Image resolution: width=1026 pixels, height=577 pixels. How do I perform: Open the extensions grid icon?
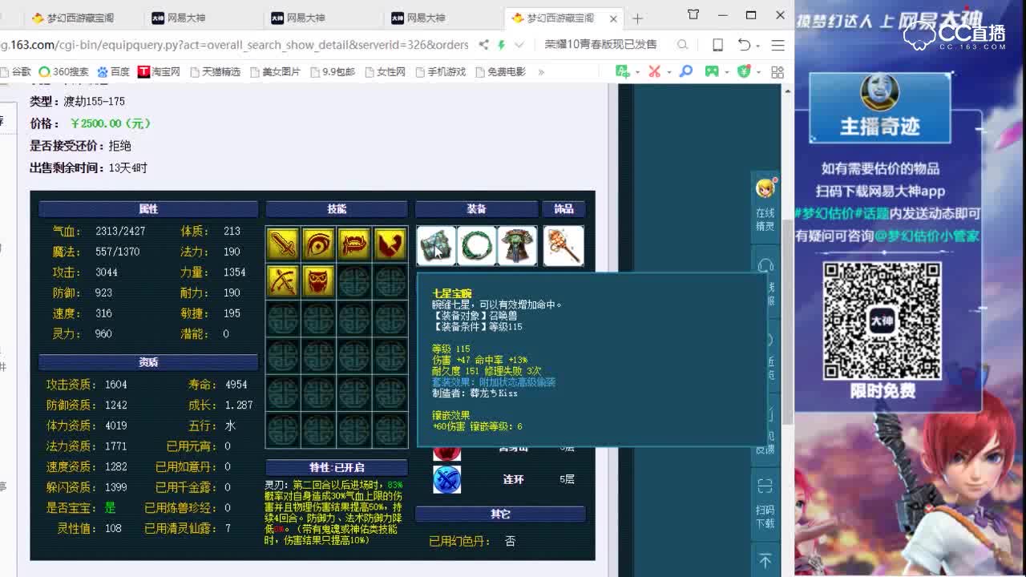(777, 71)
